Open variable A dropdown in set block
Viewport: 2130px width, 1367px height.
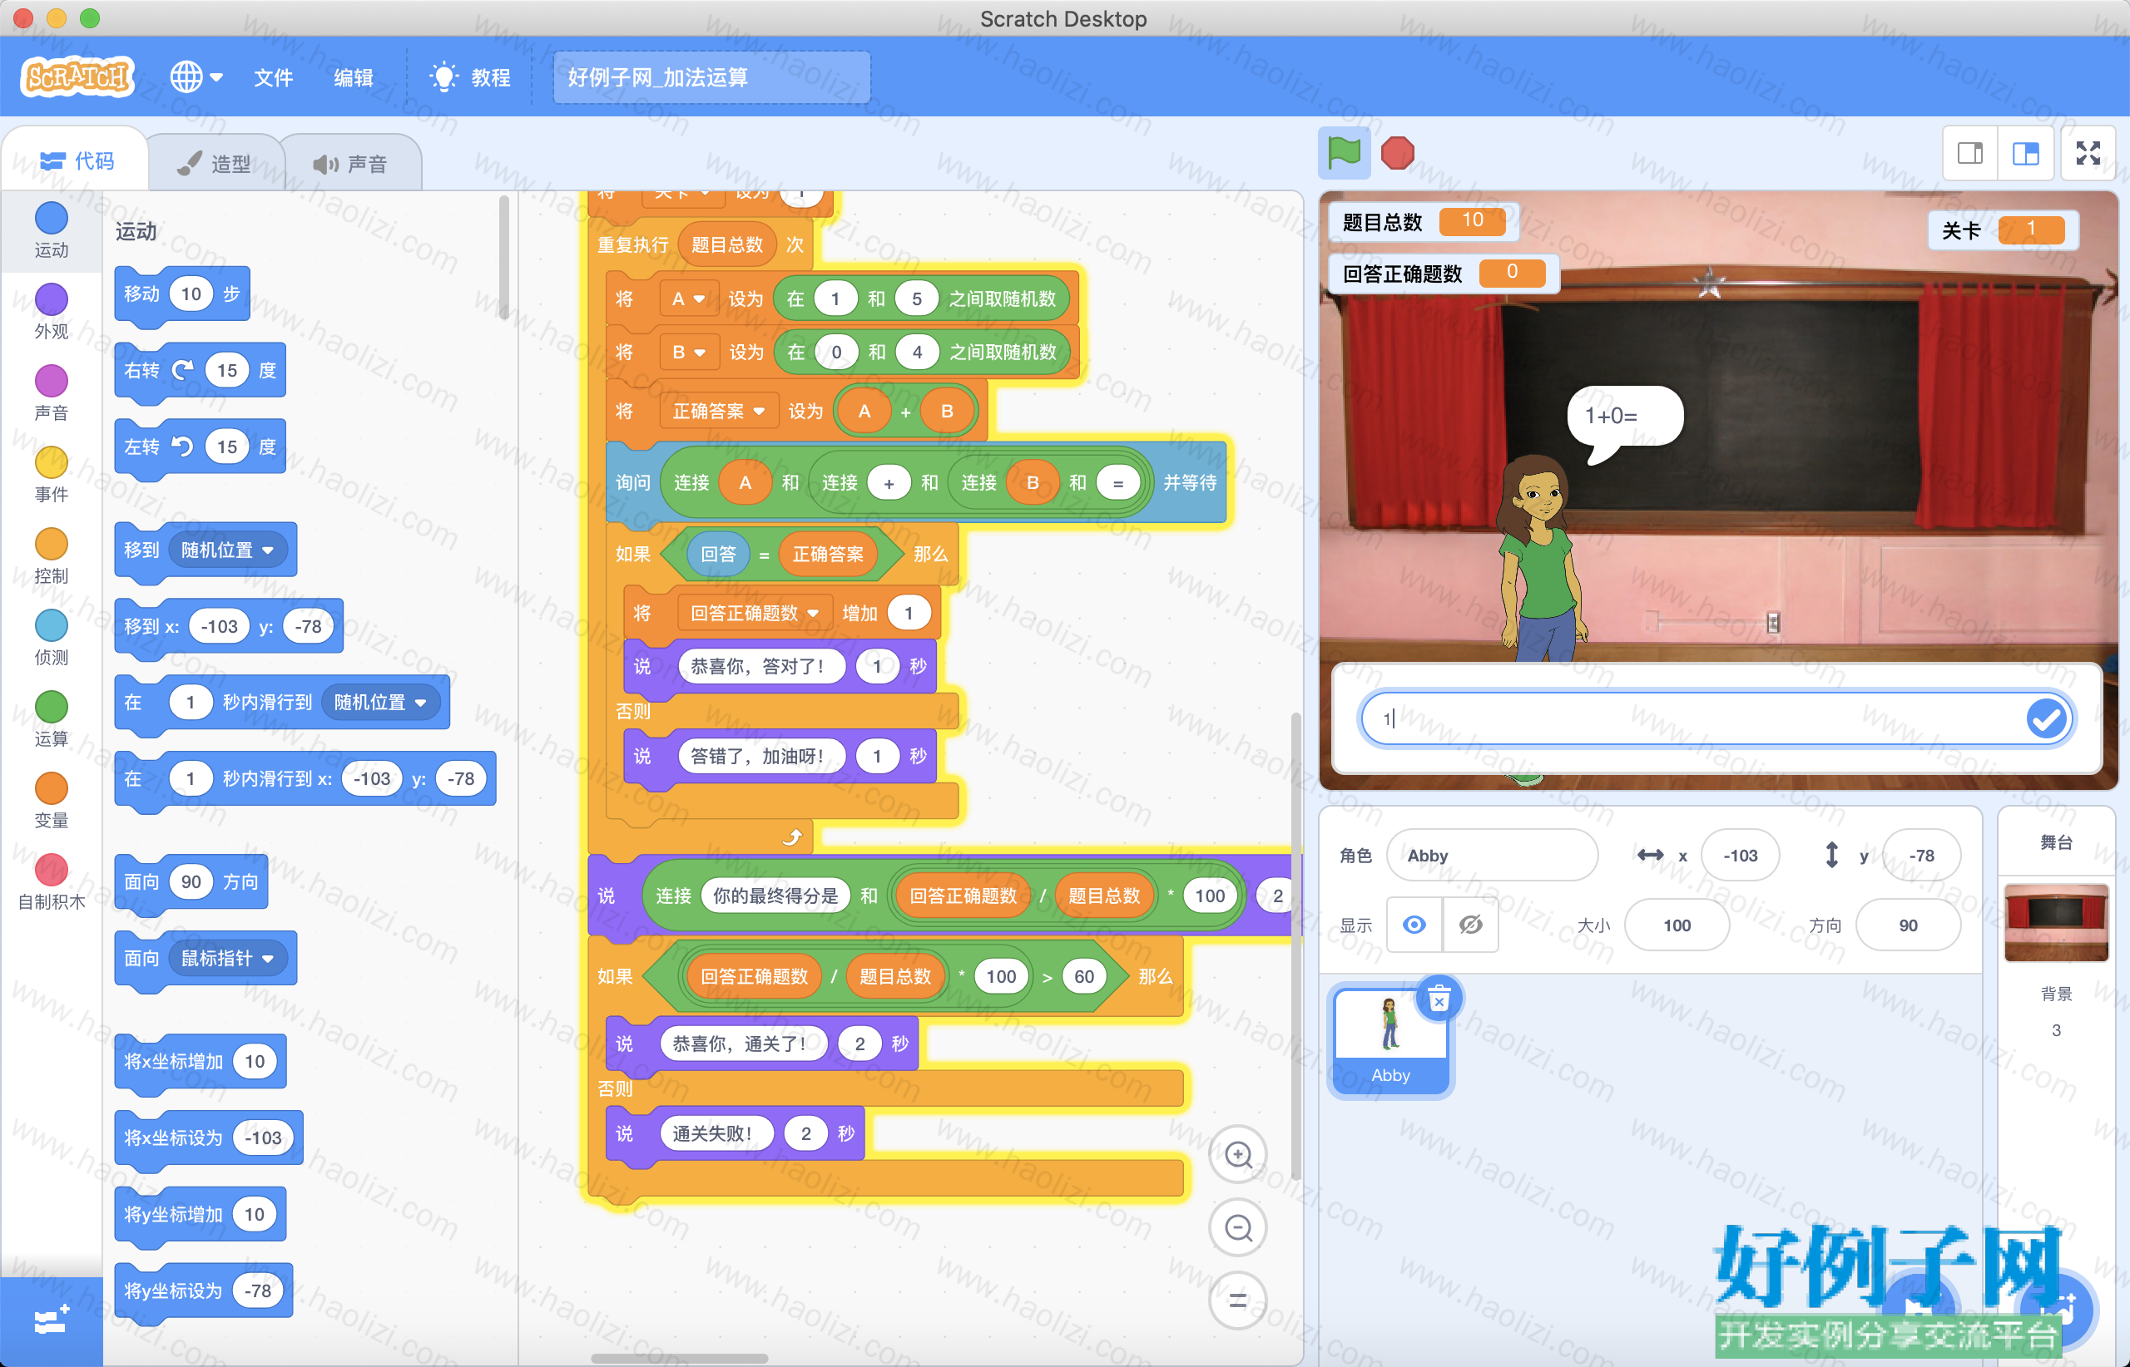pos(687,299)
